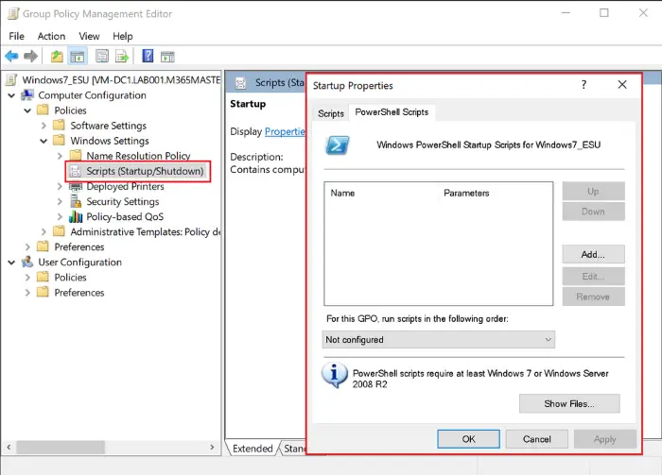Click the Software Settings folder icon
Screen dimensions: 662x475
59,126
